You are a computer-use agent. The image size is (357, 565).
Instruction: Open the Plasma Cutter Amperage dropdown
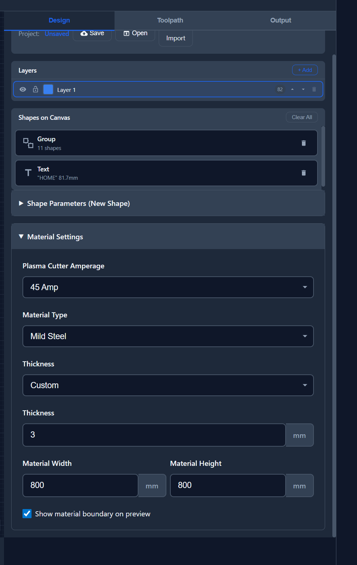point(168,287)
